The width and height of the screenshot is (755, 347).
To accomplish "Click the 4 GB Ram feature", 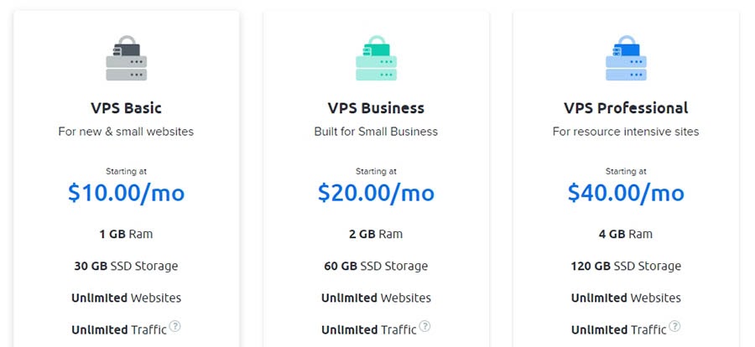I will pos(626,235).
